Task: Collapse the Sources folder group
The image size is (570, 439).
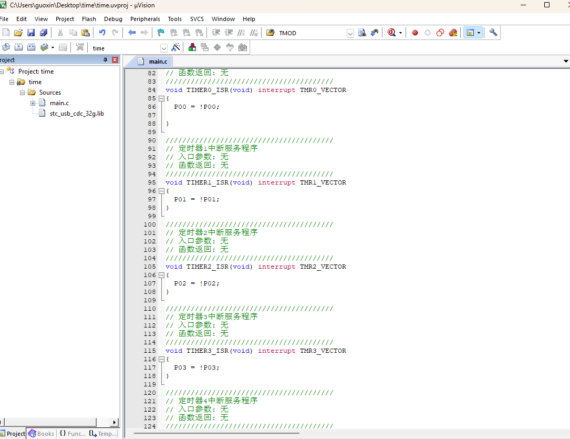Action: [x=23, y=93]
